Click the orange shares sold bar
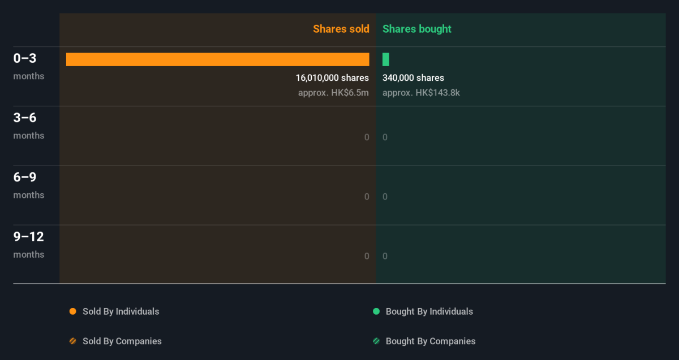 pos(218,59)
